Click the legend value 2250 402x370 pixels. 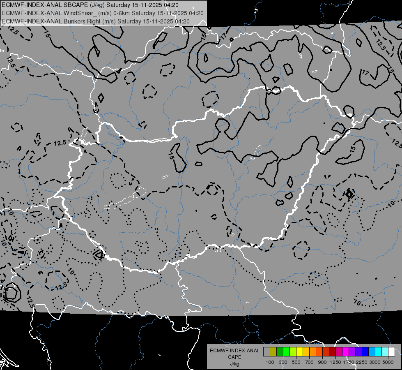pyautogui.click(x=362, y=362)
